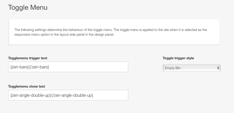Click the info box's left border accent
234x113 pixels.
tap(9, 32)
